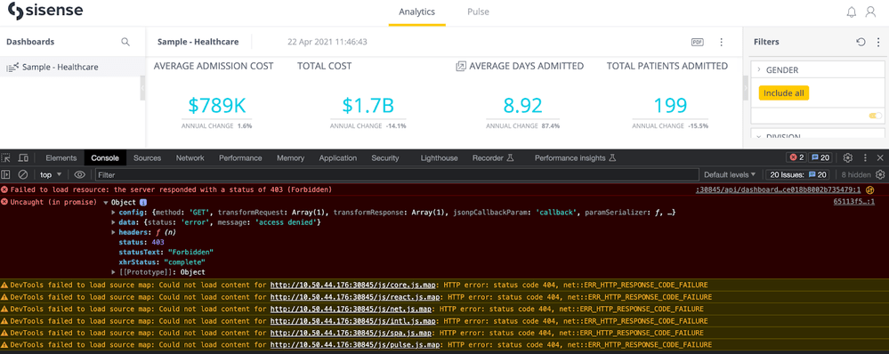Viewport: 889px width, 354px height.
Task: Open the Performance insights tab
Action: click(575, 158)
